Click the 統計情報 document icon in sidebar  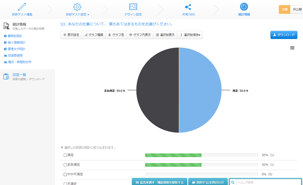coord(6,26)
